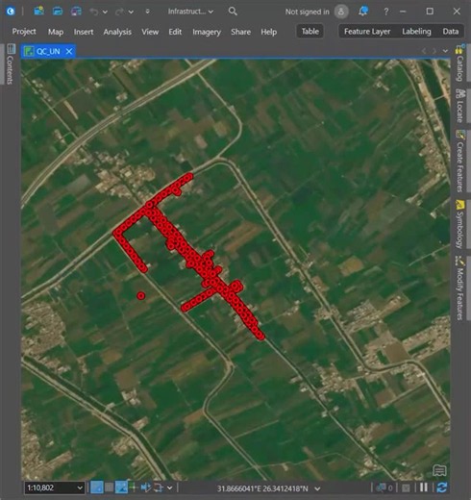Open the command search magnifier
This screenshot has height=500, width=471.
click(x=233, y=12)
